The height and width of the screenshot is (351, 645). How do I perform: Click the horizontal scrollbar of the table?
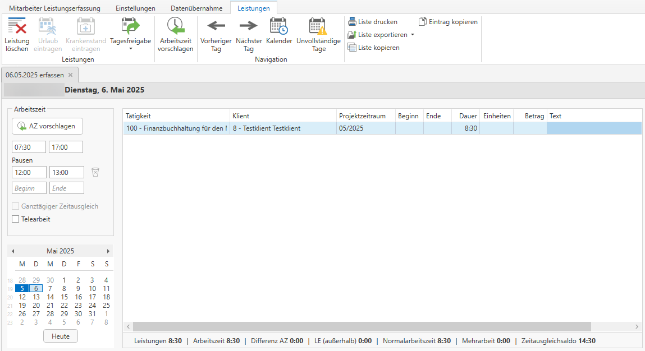coord(362,326)
